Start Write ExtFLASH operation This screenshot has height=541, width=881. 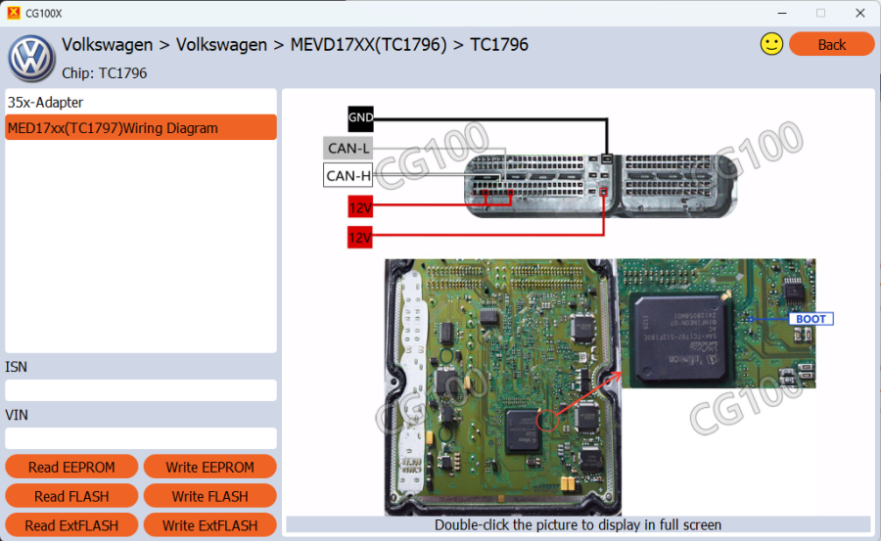[209, 525]
